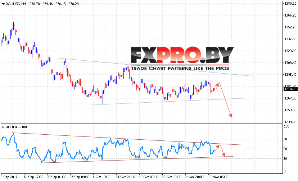This screenshot has width=298, height=181.
Task: Select the 20 Sep 01:00 time label
Action: point(57,177)
